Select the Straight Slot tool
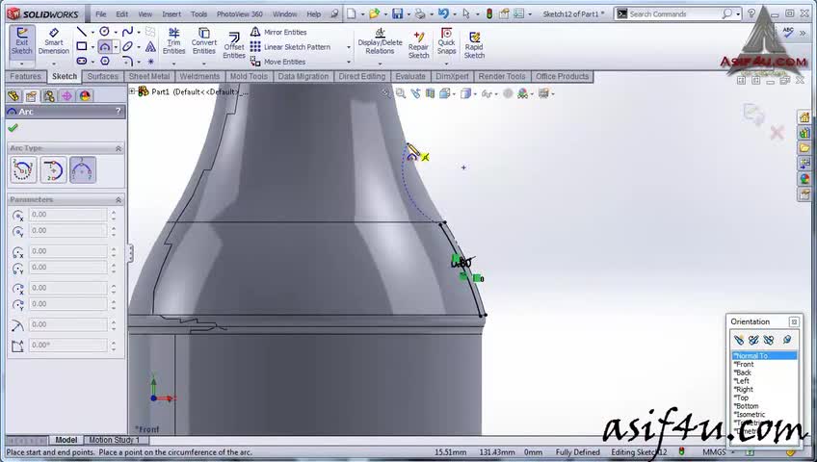 pyautogui.click(x=82, y=61)
